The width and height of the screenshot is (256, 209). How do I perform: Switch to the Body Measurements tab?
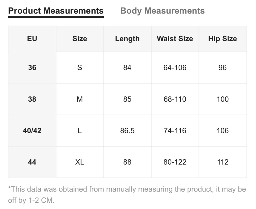162,11
